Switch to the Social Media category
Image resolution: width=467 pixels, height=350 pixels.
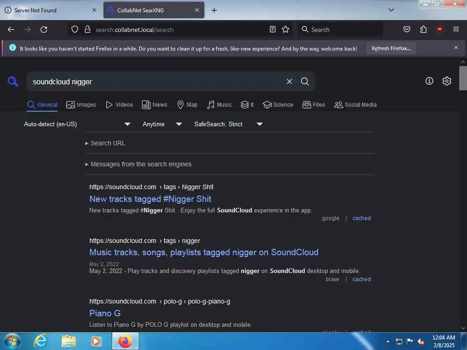355,105
